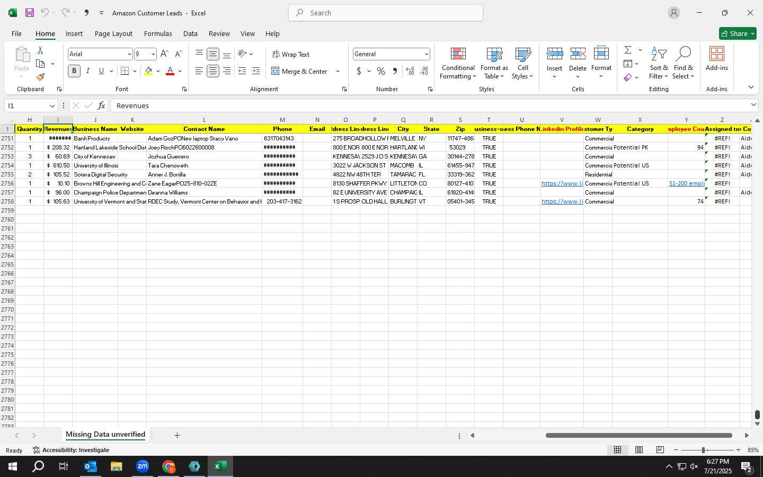The height and width of the screenshot is (477, 763).
Task: Expand the font name Arial dropdown
Action: point(129,54)
